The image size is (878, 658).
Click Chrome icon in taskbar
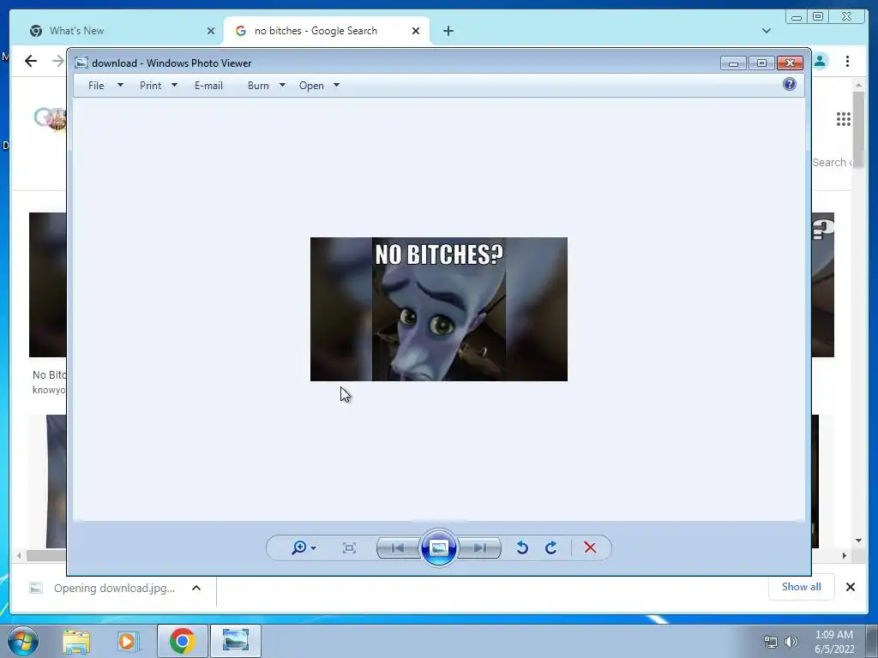click(x=182, y=641)
